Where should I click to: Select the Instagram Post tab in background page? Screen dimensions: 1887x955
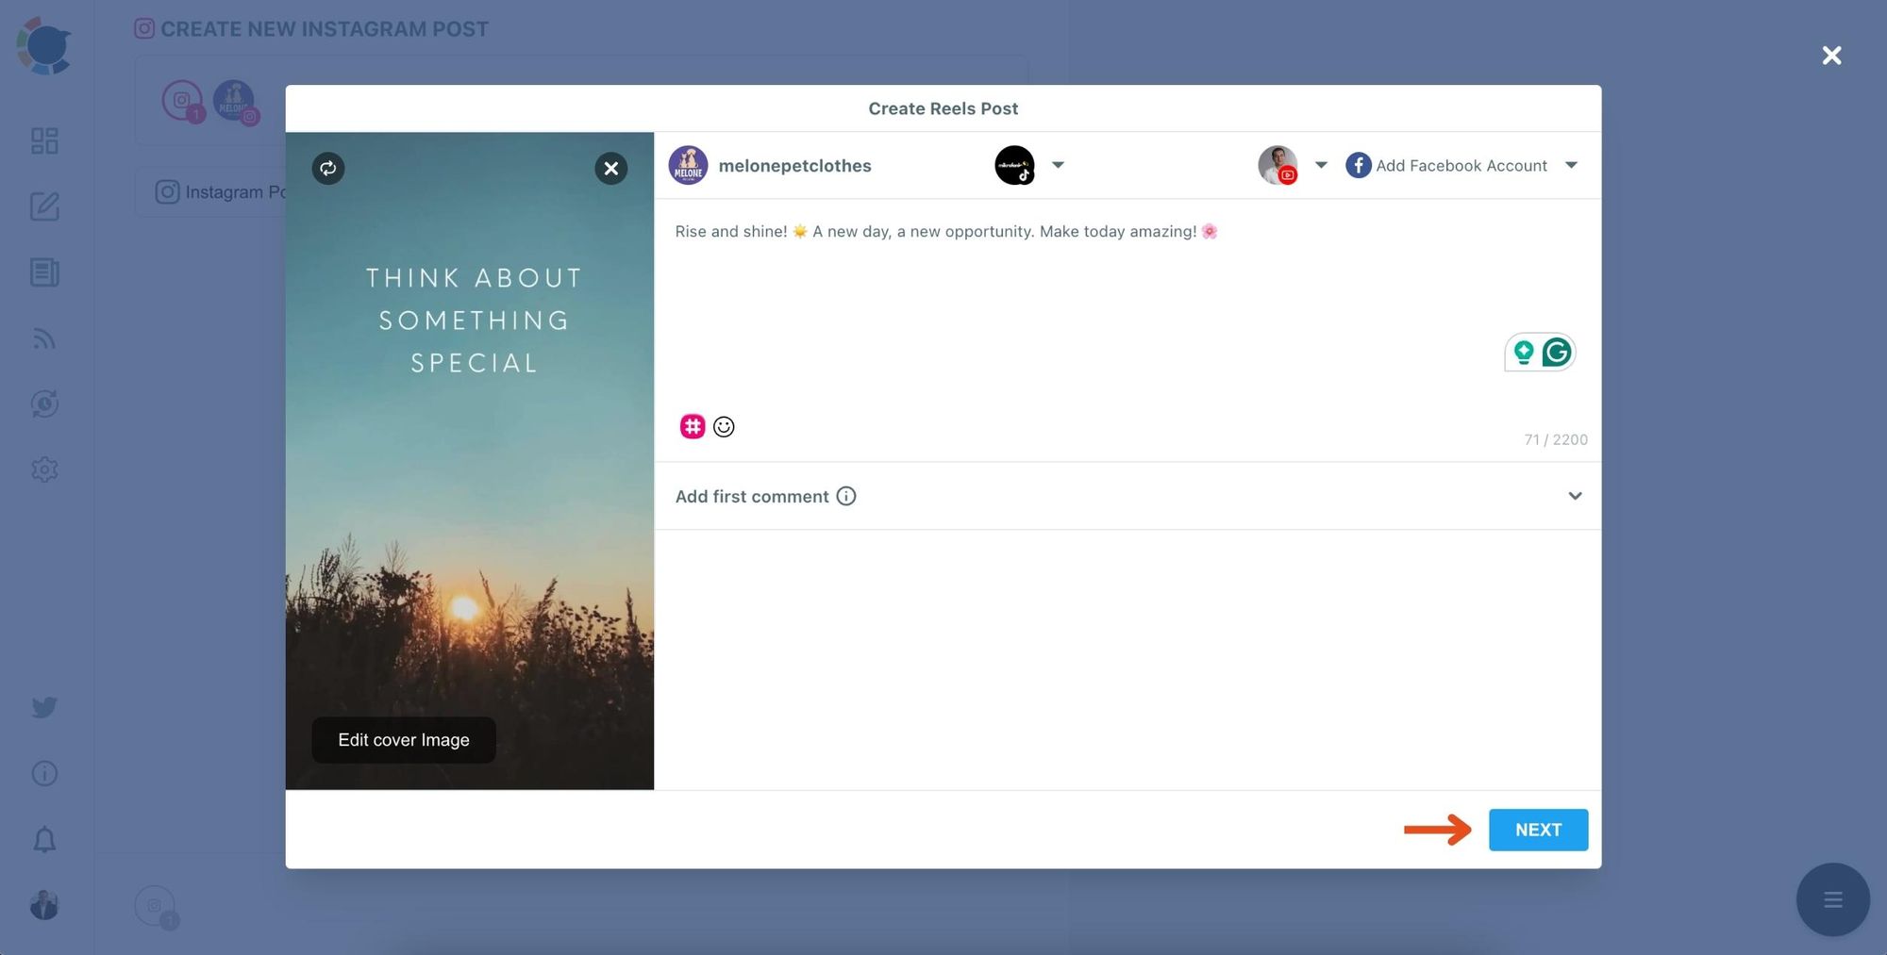[x=223, y=192]
